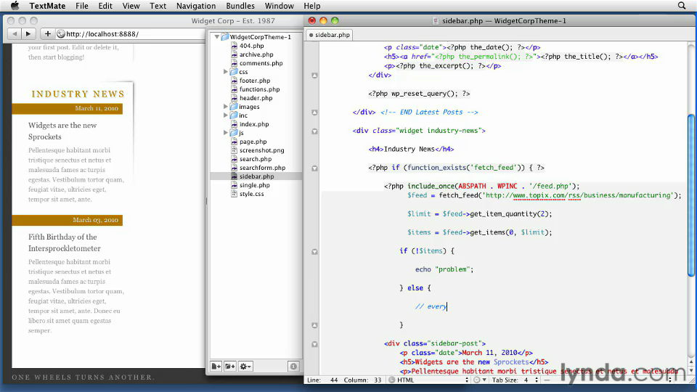
Task: Click the back arrow in browser window
Action: (x=15, y=34)
